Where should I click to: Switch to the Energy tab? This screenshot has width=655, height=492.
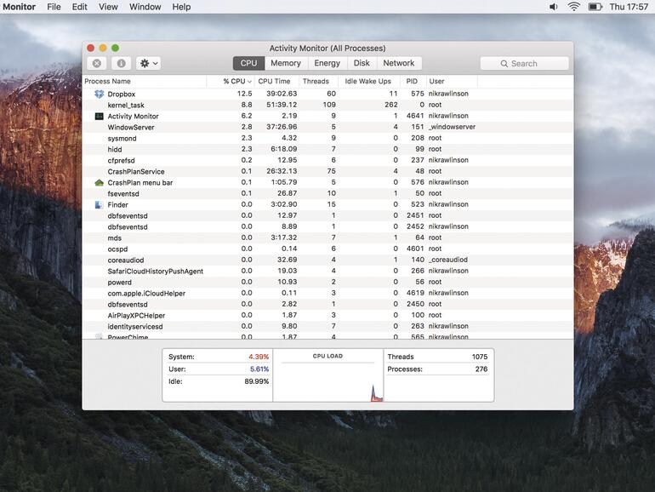click(x=327, y=63)
